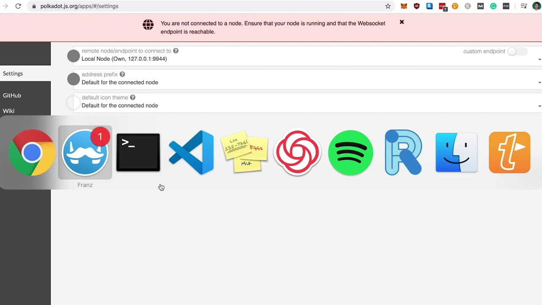
Task: Choose Visual Studio Code in app switcher
Action: pyautogui.click(x=191, y=152)
